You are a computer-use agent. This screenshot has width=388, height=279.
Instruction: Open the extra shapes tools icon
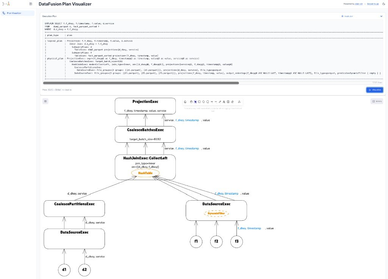239,102
